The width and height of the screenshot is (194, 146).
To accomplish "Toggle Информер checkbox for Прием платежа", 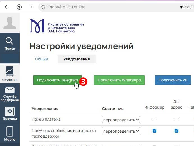I will [154, 119].
